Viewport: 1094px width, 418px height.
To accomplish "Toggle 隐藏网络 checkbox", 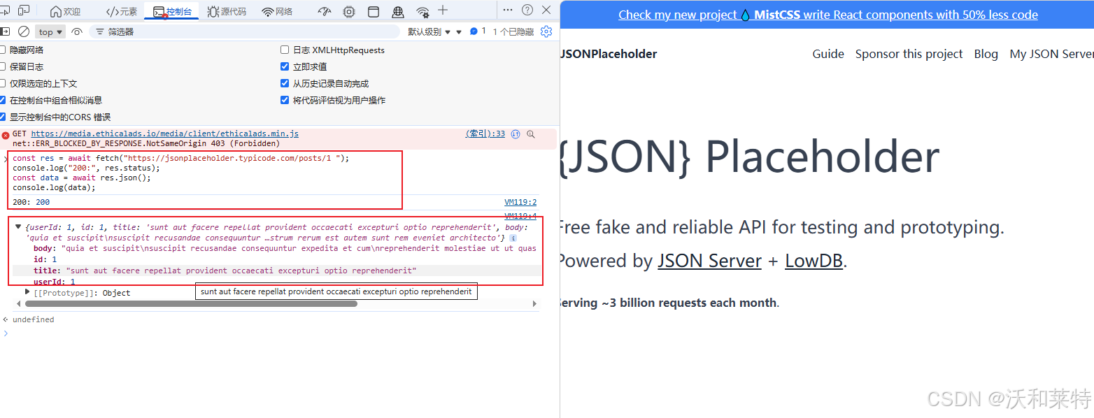I will [x=3, y=50].
